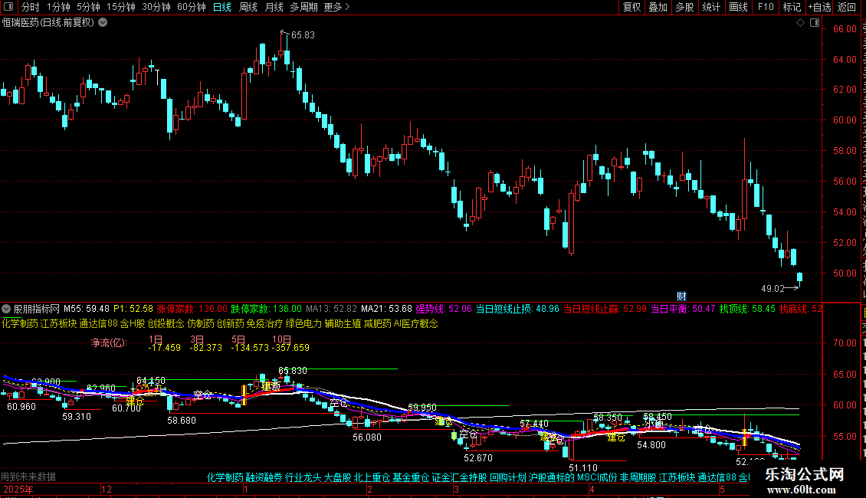Click the 强势线 indicator label
866x498 pixels.
430,309
